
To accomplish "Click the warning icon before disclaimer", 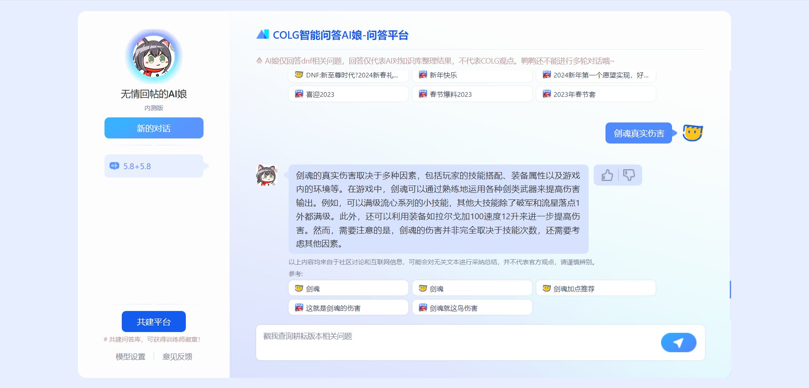I will [x=260, y=61].
